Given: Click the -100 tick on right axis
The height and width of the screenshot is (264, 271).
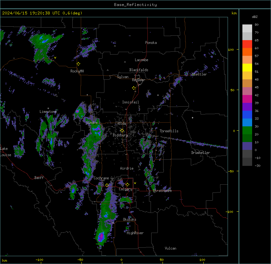Looking at the screenshot, I should [x=230, y=212].
